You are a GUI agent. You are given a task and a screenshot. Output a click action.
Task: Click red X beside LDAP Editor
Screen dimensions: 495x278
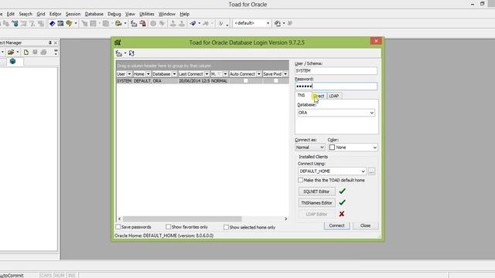(342, 214)
